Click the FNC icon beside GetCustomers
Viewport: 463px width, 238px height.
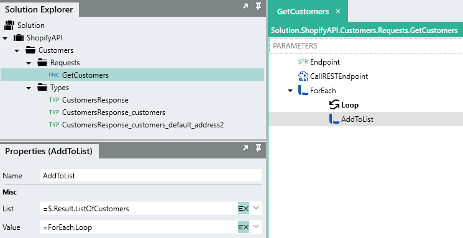pyautogui.click(x=54, y=75)
